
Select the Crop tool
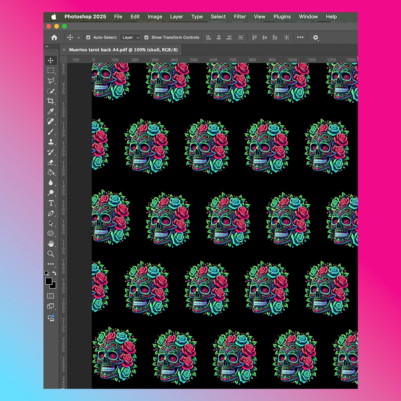click(51, 101)
